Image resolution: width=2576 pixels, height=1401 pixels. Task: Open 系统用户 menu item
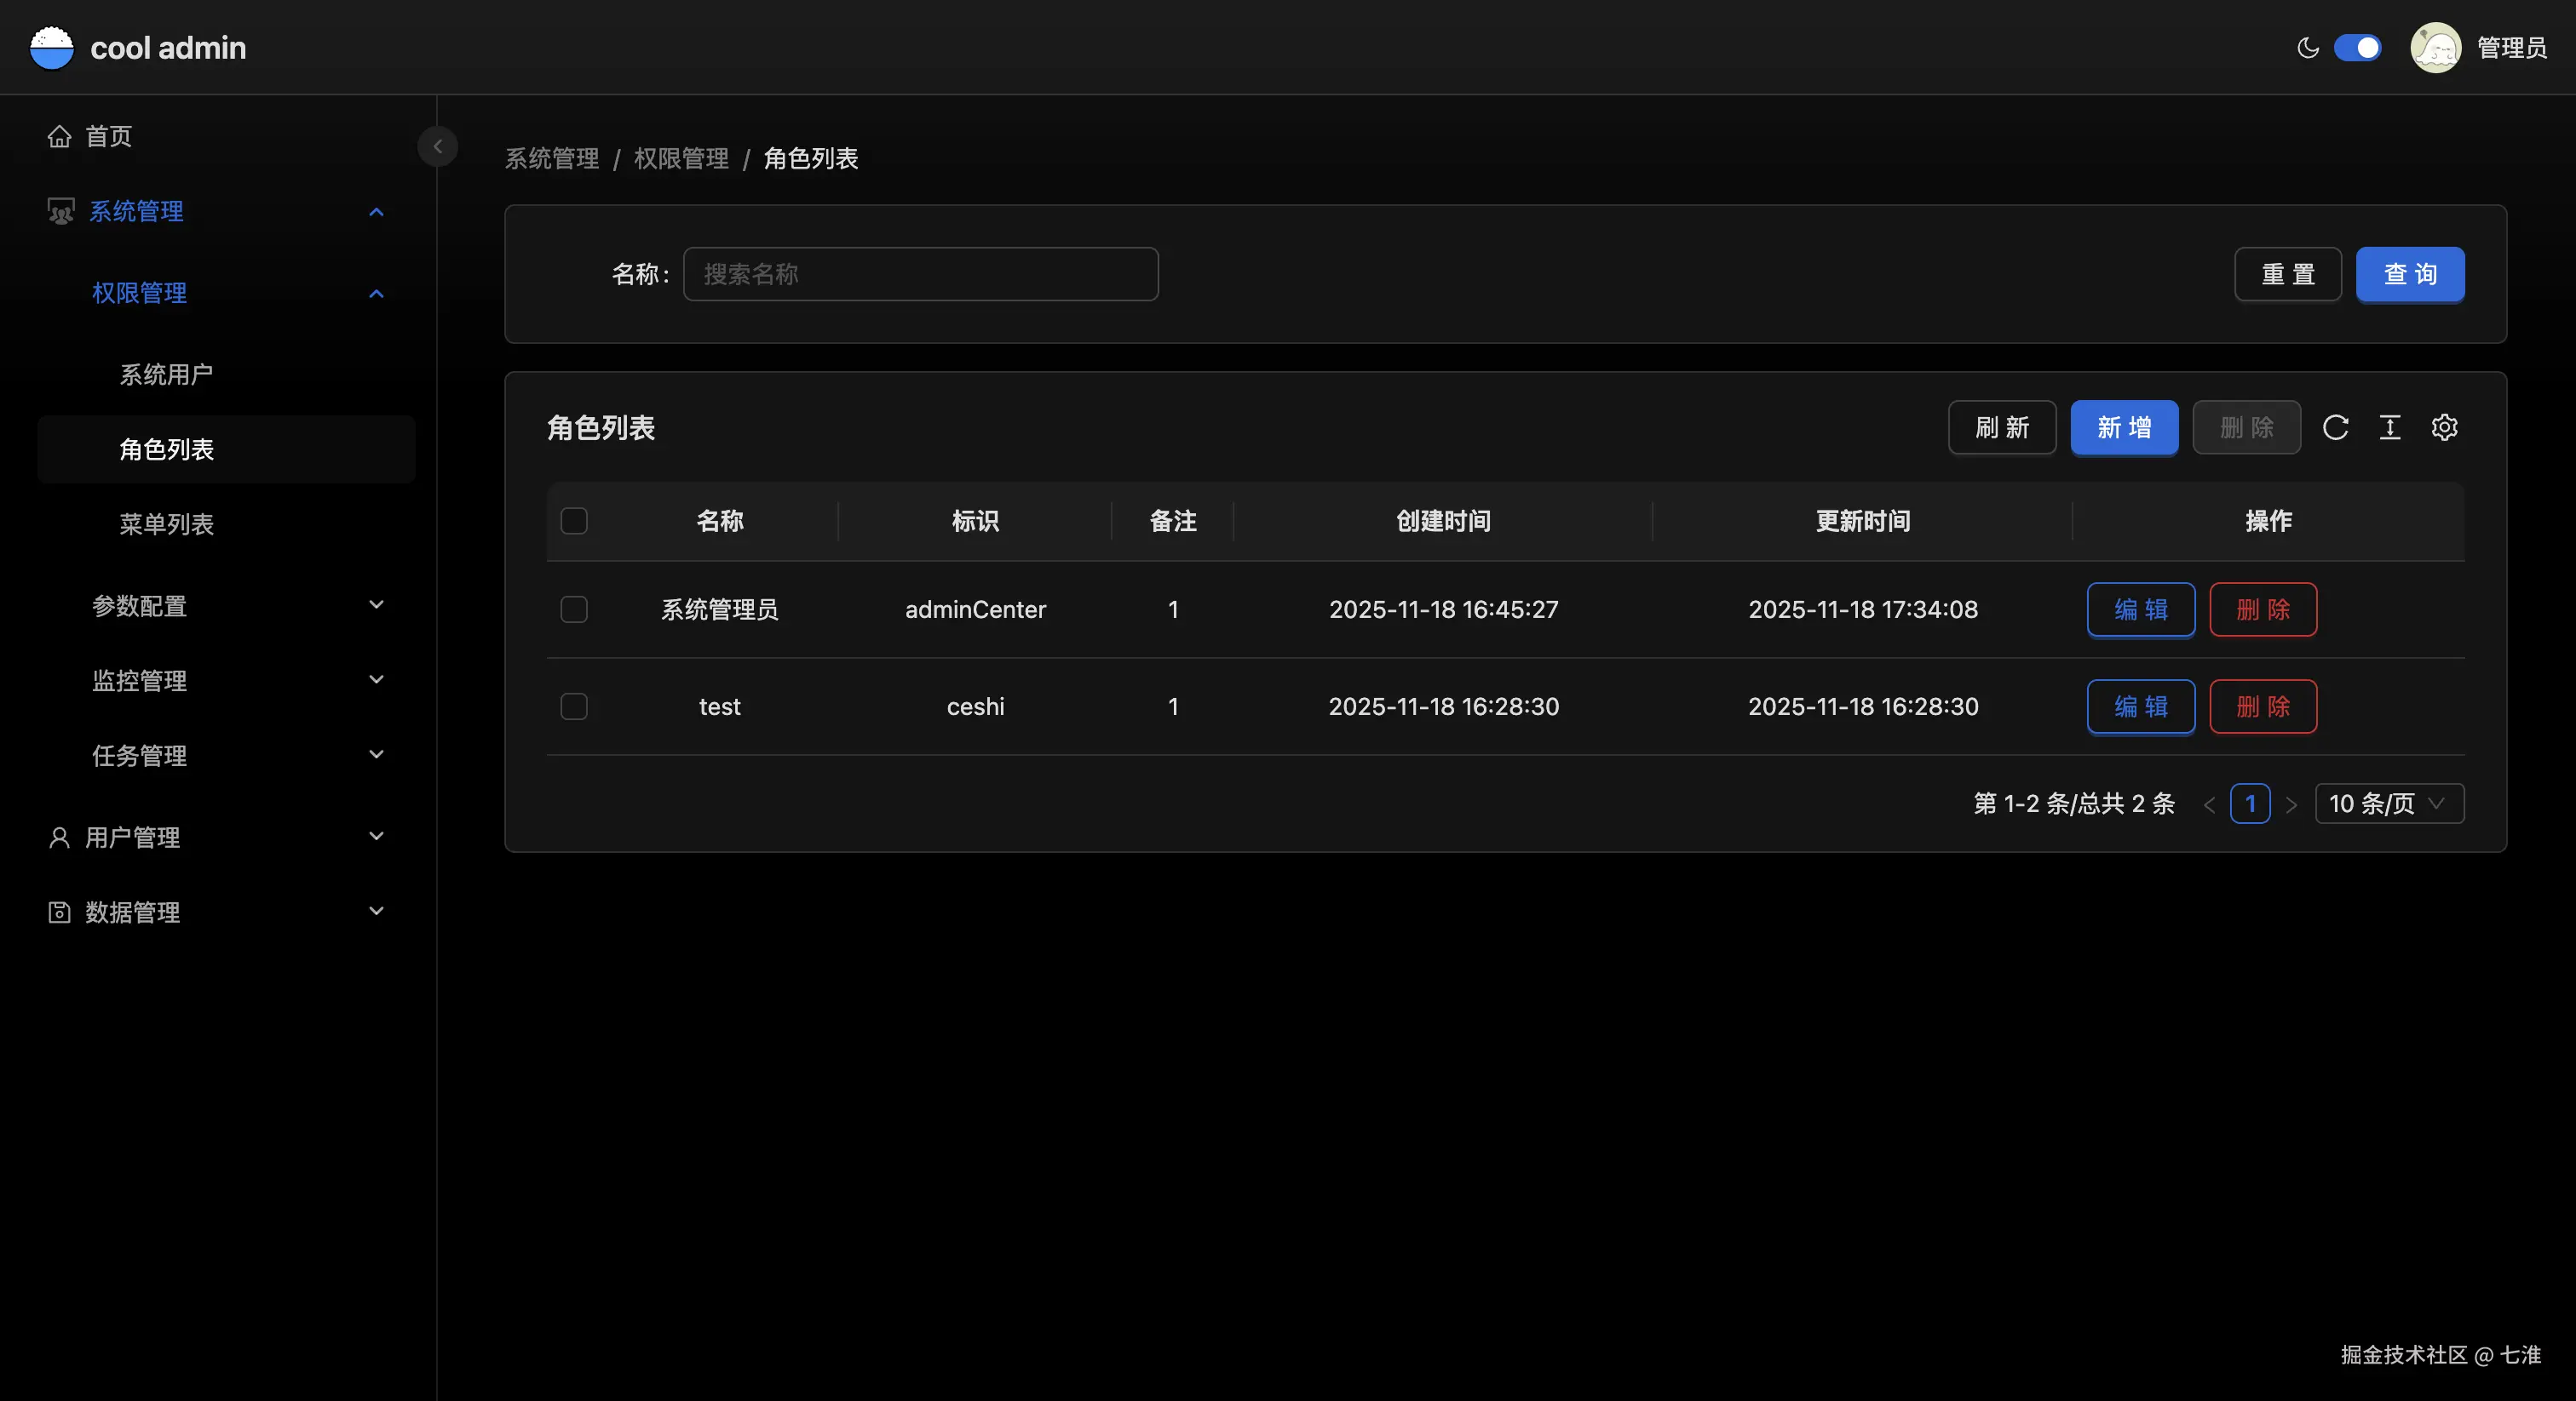coord(167,375)
